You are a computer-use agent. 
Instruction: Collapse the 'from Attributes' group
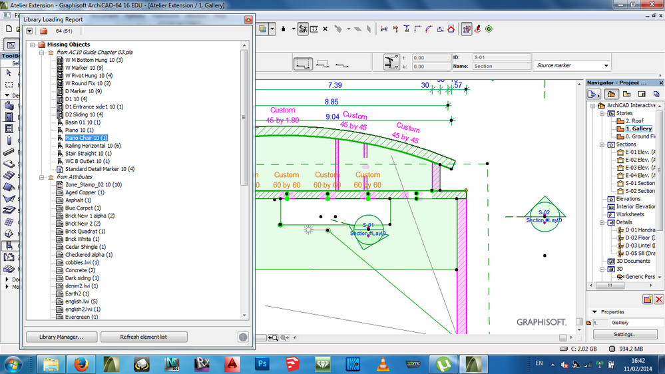[x=41, y=177]
